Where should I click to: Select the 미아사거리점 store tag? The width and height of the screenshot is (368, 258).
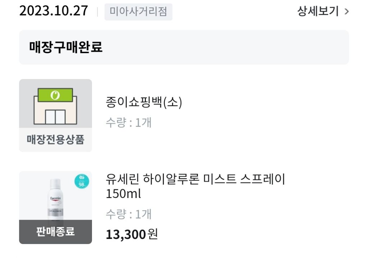tap(138, 11)
